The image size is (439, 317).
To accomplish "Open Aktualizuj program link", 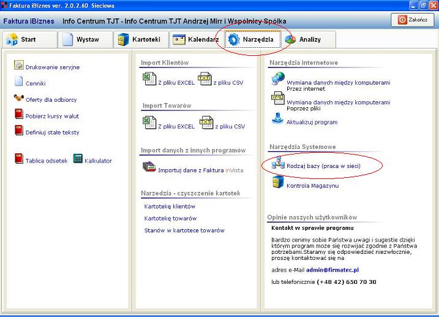I will click(312, 122).
